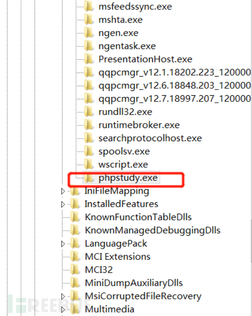The height and width of the screenshot is (316, 252).
Task: Click the folder icon beside msfeedssync.exe
Action: 89,7
